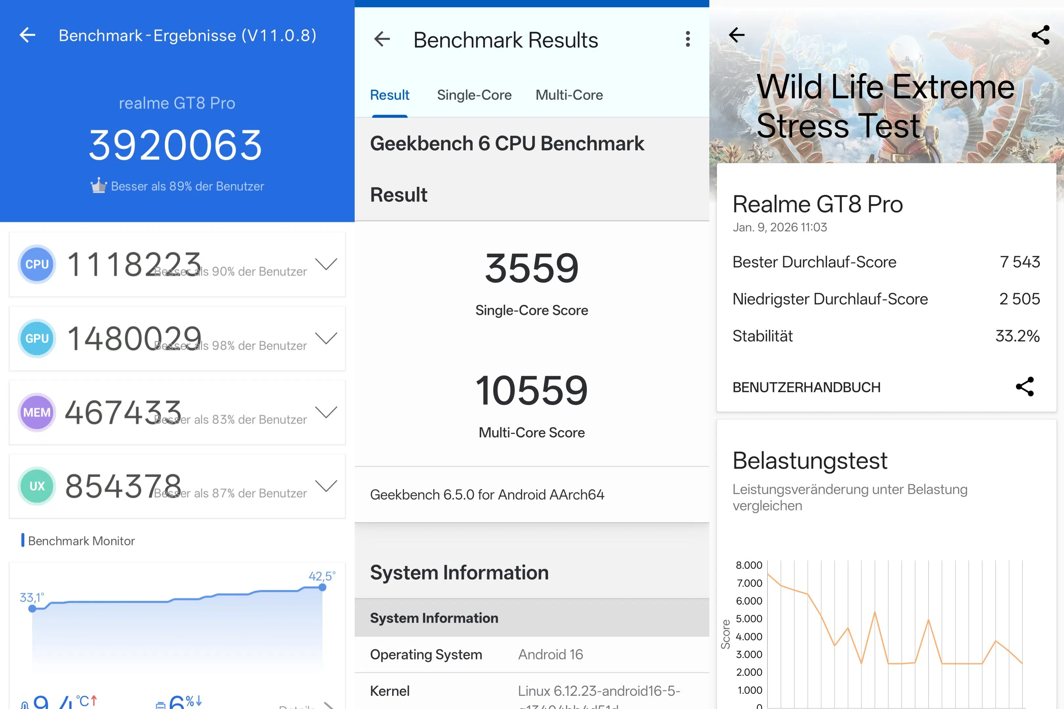Select the Result tab in Geekbench
Screen dimensions: 1064x709
389,95
